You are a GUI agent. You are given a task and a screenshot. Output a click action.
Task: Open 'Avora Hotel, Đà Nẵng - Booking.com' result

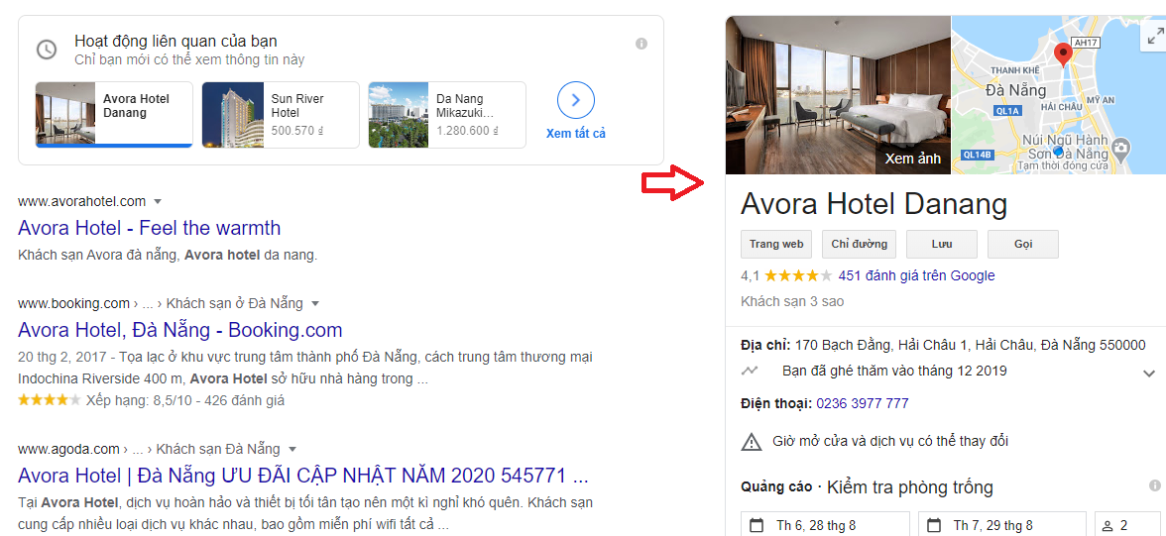(x=180, y=329)
